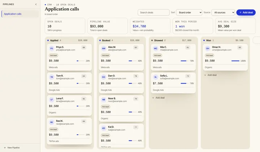Click the Avg Deal Size $9,300 value
The image size is (260, 152).
pos(224,26)
